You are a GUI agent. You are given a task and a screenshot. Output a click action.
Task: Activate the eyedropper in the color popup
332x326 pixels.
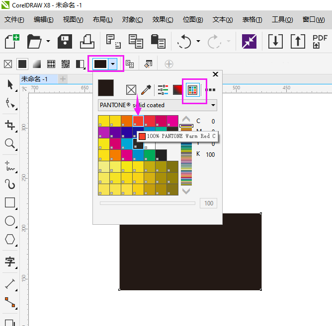(146, 90)
